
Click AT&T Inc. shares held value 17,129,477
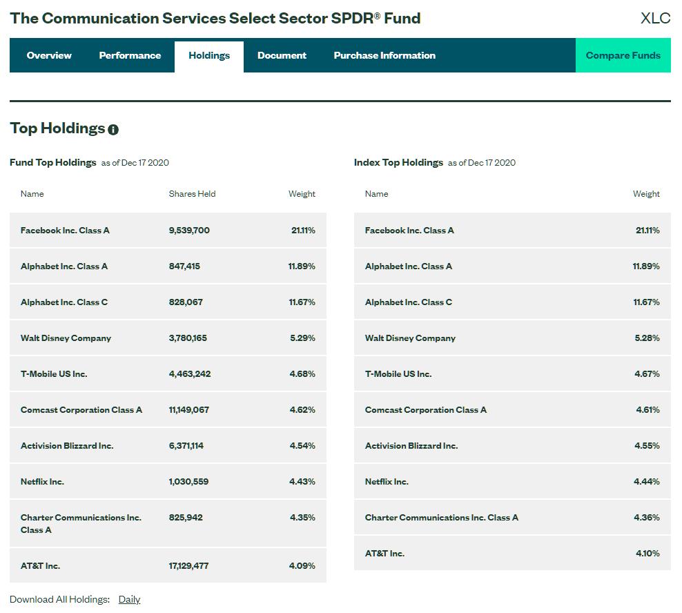[x=188, y=566]
